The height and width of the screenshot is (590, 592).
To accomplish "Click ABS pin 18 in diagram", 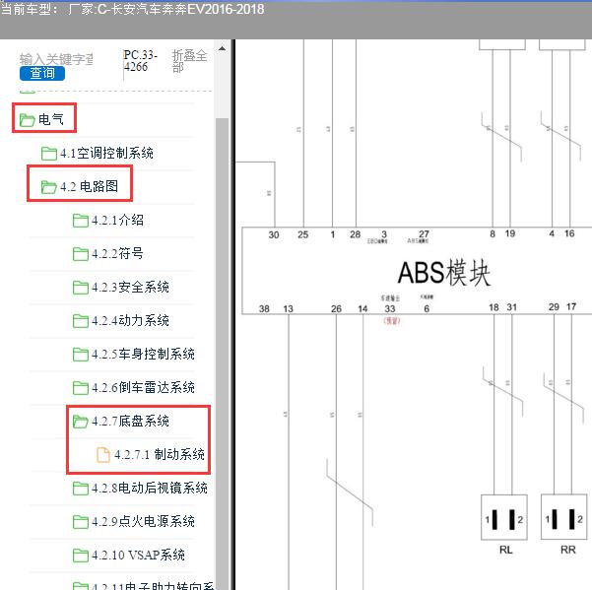I will coord(493,307).
